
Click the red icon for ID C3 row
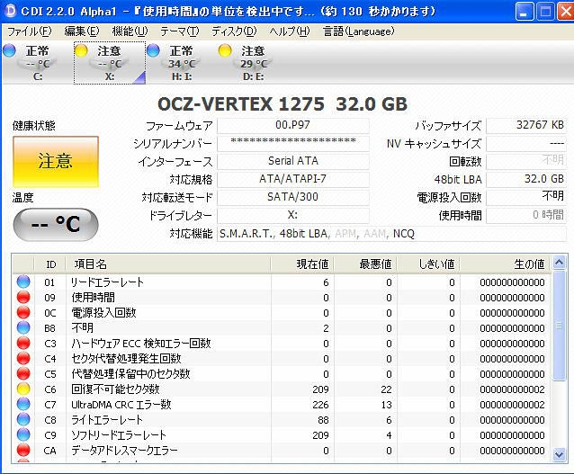point(23,343)
